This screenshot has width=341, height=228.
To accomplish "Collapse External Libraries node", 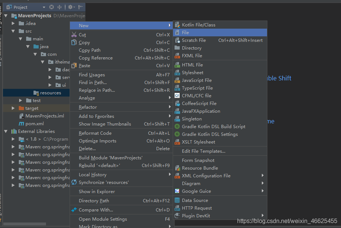I will [6, 131].
